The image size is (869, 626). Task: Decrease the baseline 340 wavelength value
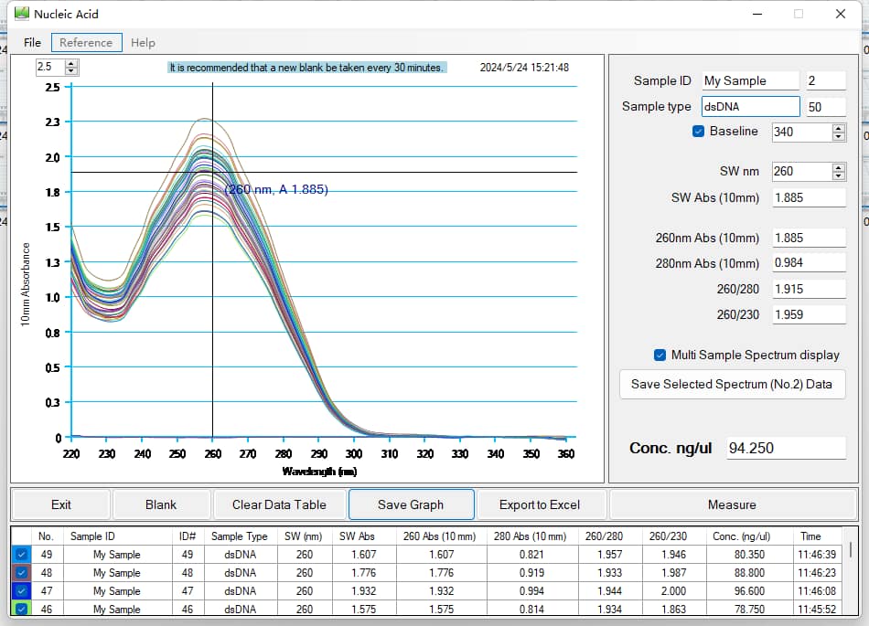[839, 136]
